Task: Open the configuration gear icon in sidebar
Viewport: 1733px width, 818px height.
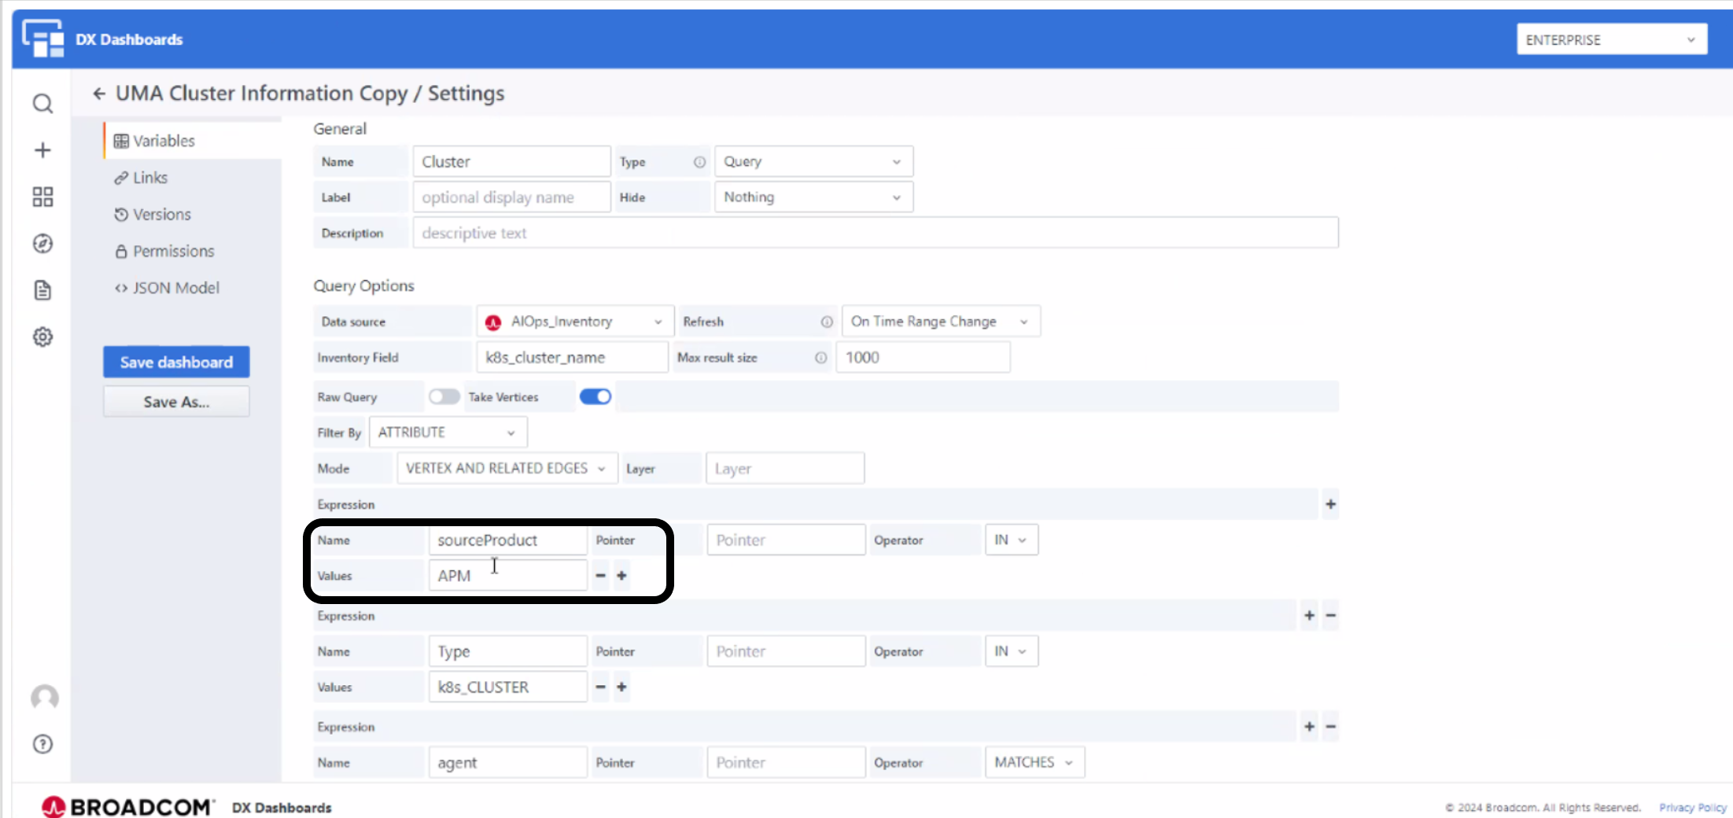Action: pyautogui.click(x=42, y=337)
